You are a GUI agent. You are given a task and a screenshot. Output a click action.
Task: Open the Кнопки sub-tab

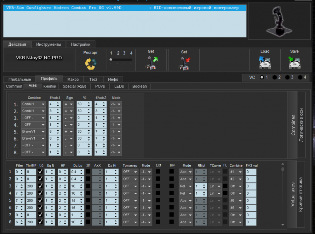tap(50, 86)
